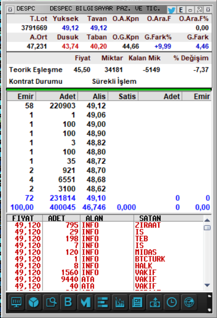217x318 pixels.
Task: Click the globe radar icon in toolbar
Action: (189, 302)
